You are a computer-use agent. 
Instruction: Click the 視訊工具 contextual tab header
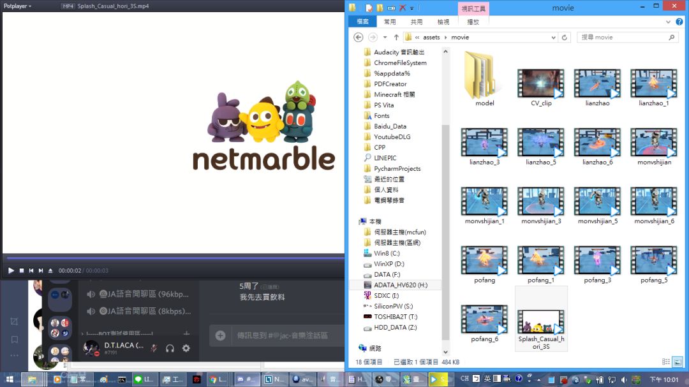pyautogui.click(x=473, y=8)
